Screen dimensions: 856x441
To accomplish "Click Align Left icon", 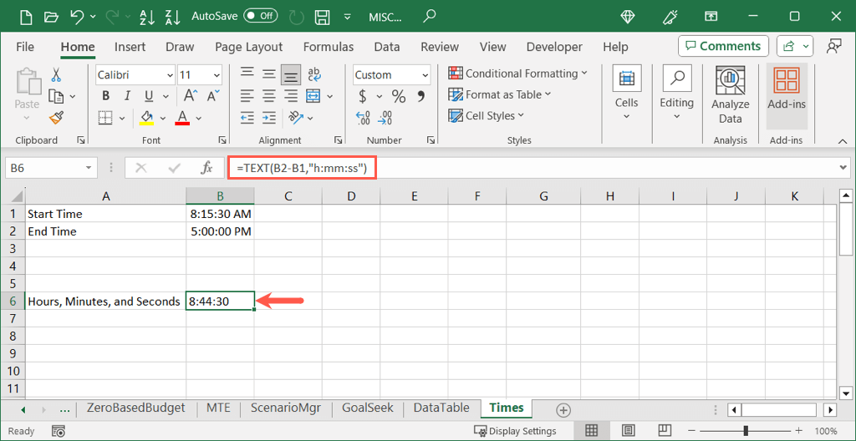I will [x=247, y=97].
